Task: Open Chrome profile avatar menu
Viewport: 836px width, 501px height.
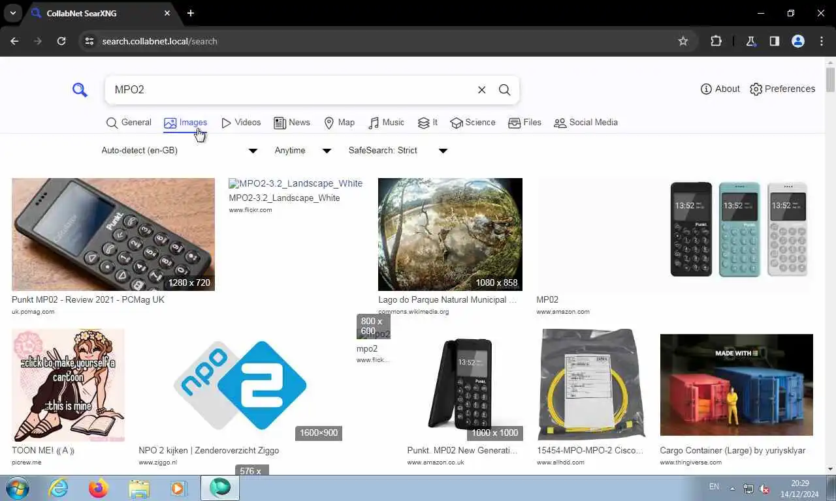Action: point(797,41)
